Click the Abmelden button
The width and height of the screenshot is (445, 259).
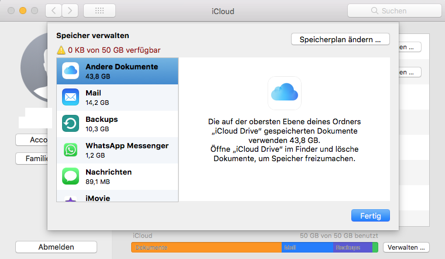tap(56, 247)
